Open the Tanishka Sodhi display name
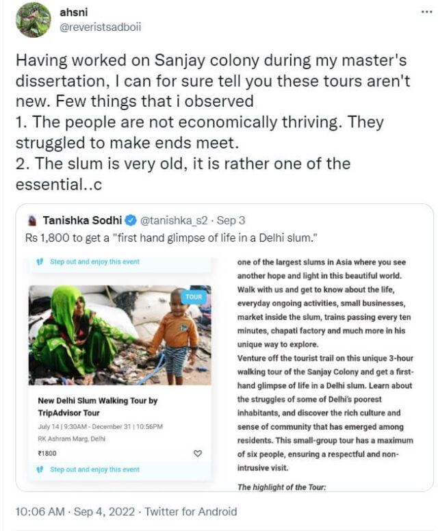Viewport: 438px width, 531px height. click(82, 221)
